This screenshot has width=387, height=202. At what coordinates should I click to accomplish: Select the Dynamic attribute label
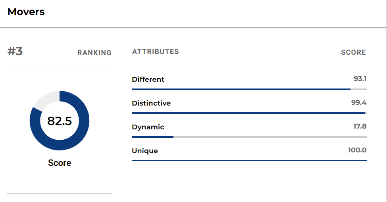(x=148, y=127)
